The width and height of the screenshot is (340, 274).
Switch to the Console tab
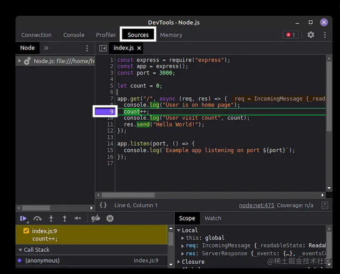coord(74,35)
